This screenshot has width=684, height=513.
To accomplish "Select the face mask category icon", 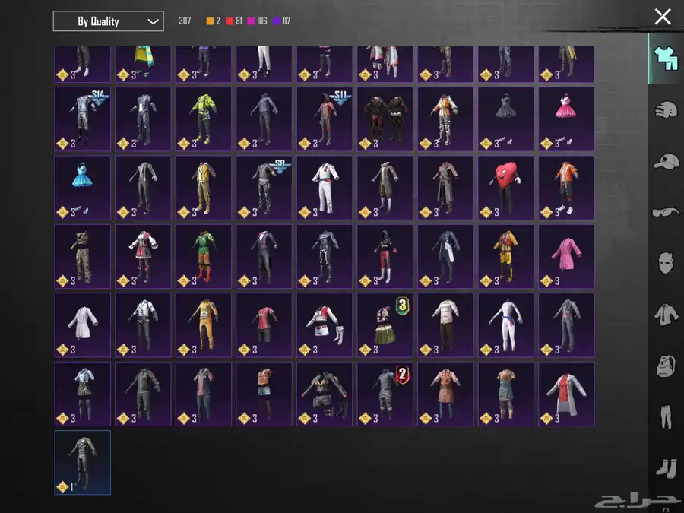I will tap(666, 263).
